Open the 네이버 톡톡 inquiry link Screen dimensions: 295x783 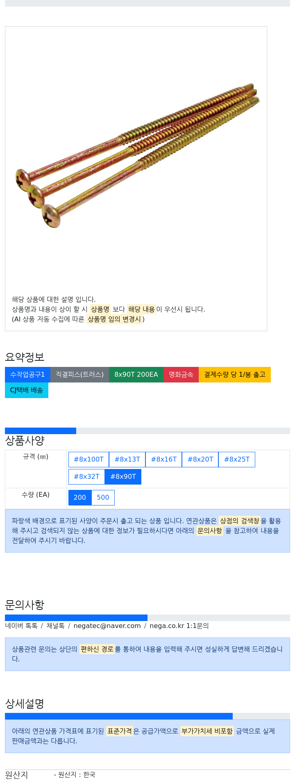(x=21, y=626)
